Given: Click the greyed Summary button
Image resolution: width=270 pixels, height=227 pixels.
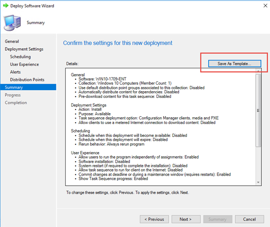Looking at the screenshot, I should (218, 219).
